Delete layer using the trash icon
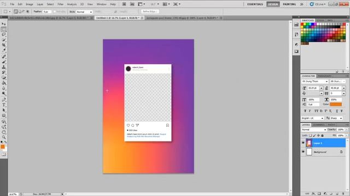This screenshot has height=196, width=350. 343,194
